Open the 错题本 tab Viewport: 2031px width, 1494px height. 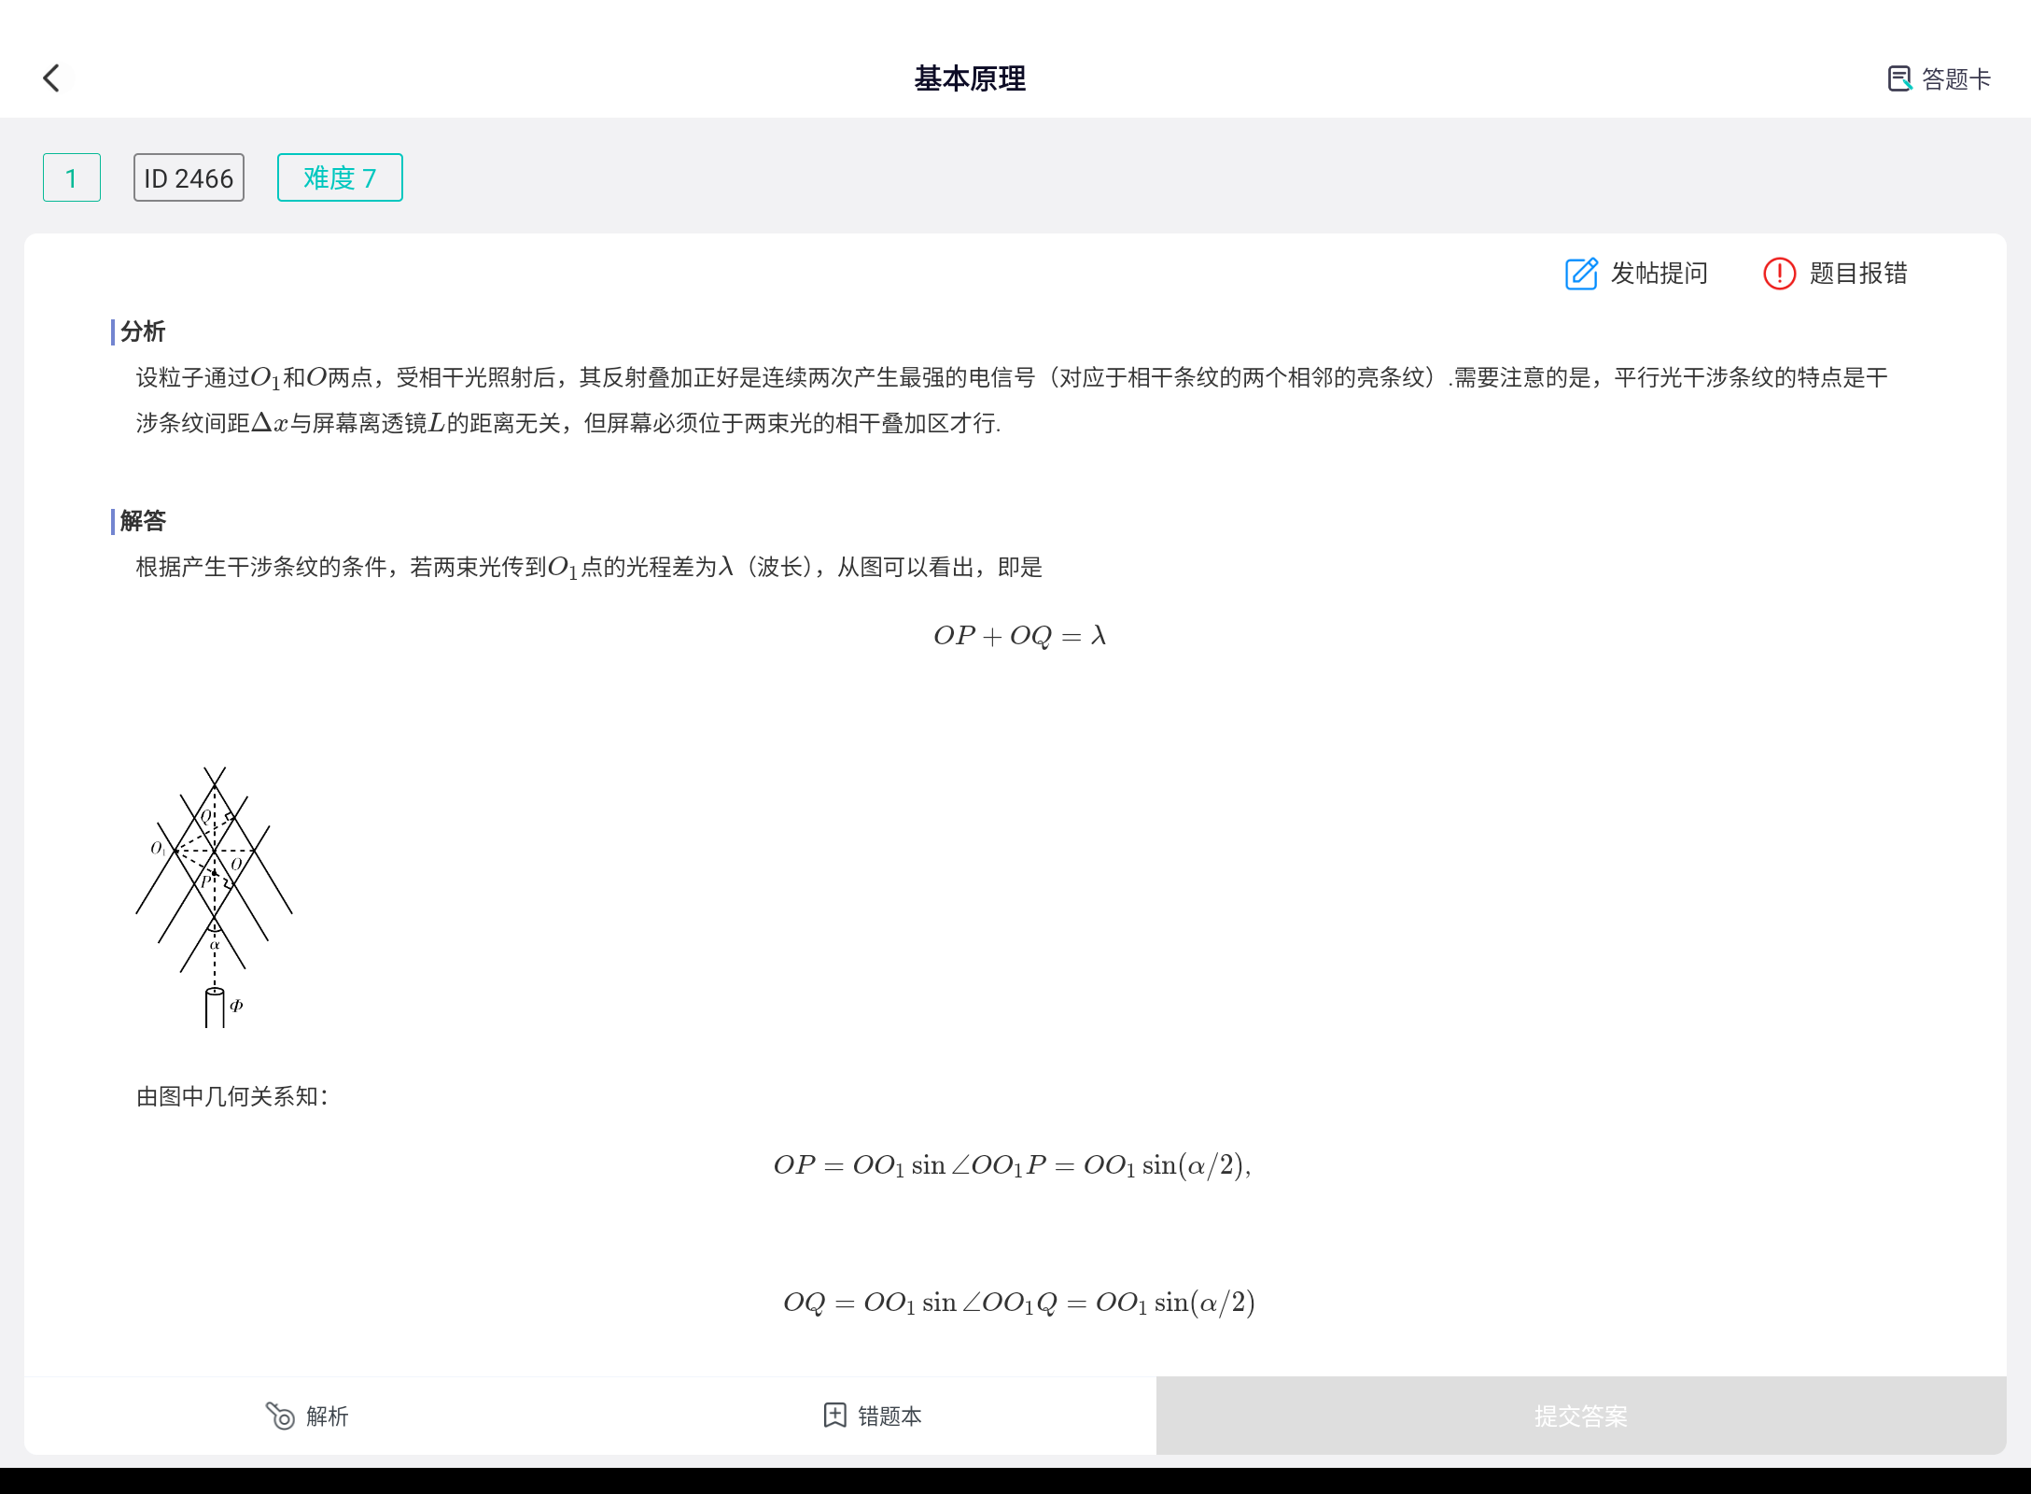(x=872, y=1416)
